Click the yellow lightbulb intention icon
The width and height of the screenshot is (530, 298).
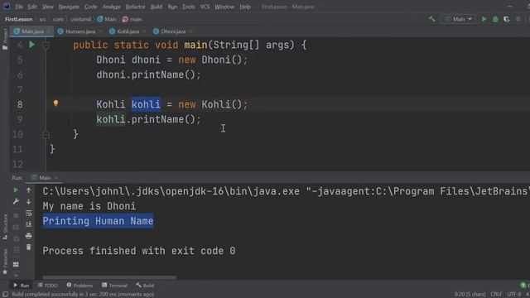click(55, 103)
